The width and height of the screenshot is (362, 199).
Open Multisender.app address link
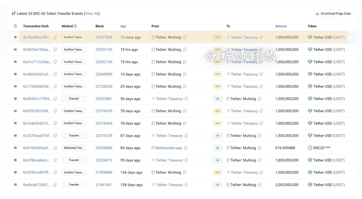coord(169,148)
